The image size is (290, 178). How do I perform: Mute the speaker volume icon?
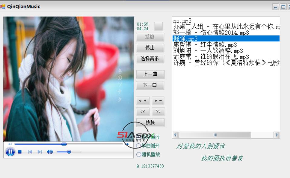coord(50,152)
